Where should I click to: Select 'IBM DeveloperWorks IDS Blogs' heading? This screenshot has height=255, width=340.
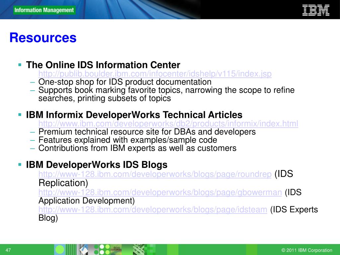[x=97, y=165]
